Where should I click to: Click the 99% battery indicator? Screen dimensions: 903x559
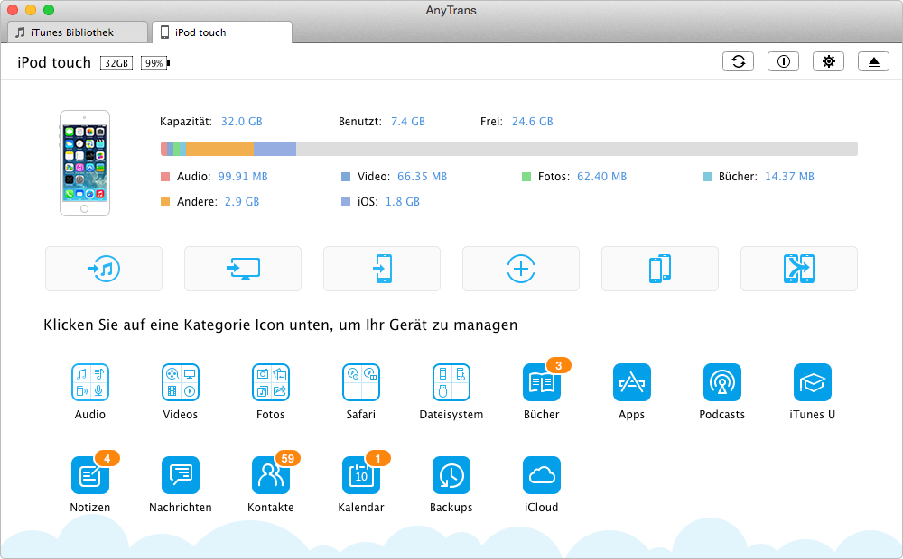coord(155,63)
